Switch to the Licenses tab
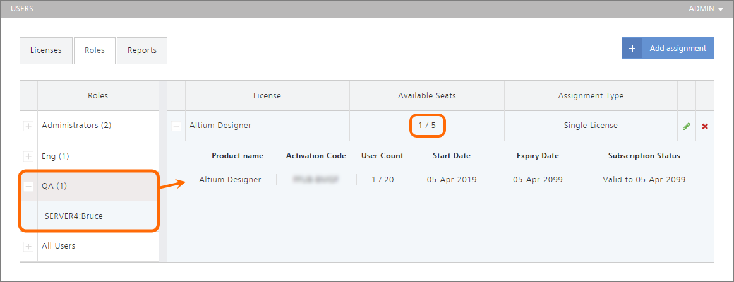 click(46, 50)
